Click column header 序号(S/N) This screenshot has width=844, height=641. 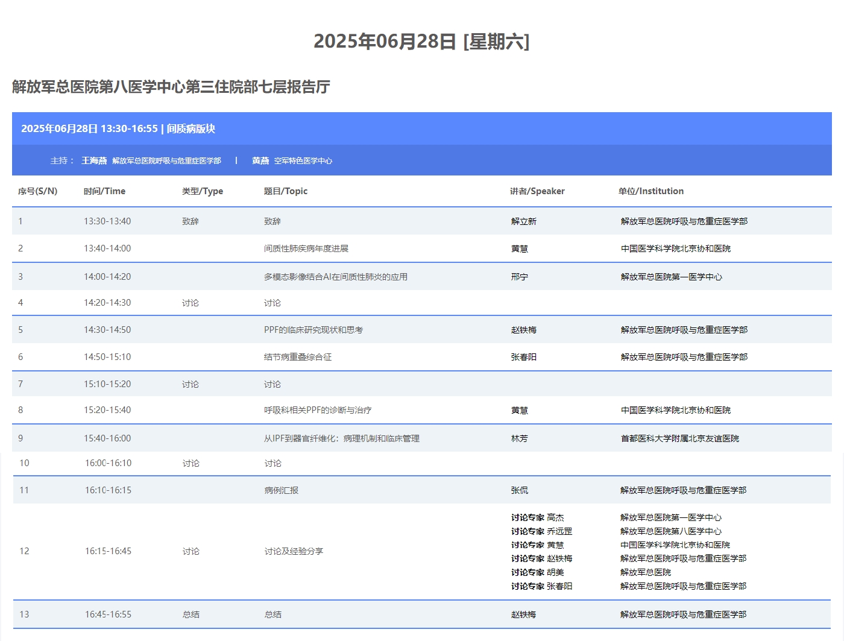pyautogui.click(x=38, y=191)
